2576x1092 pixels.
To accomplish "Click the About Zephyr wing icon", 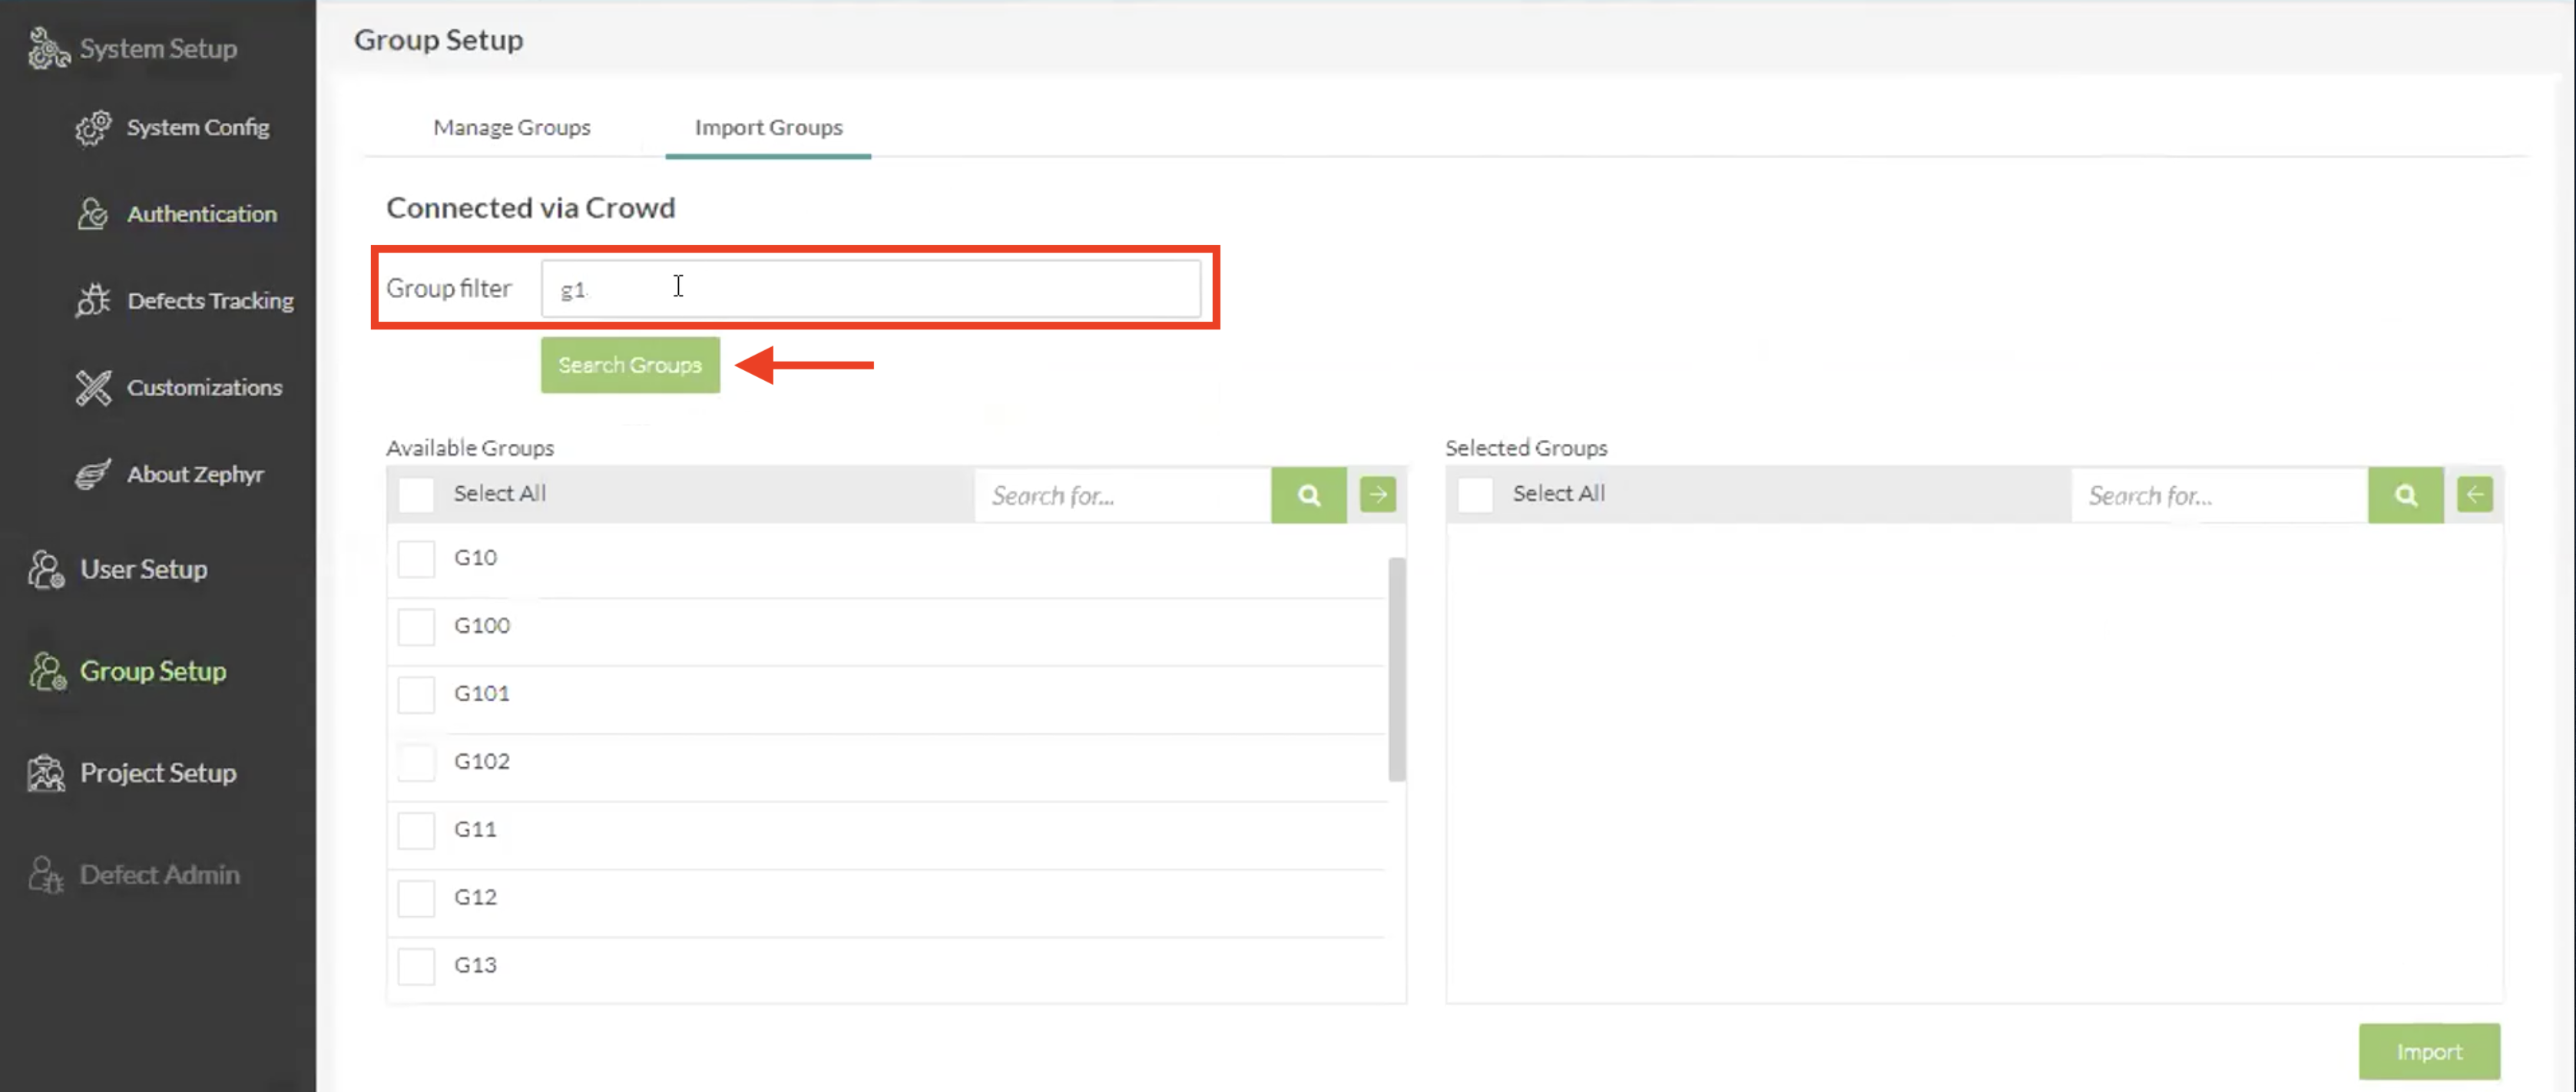I will click(x=93, y=474).
